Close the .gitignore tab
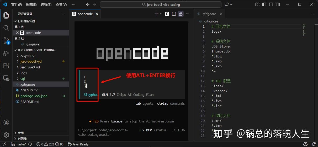 click(221, 14)
